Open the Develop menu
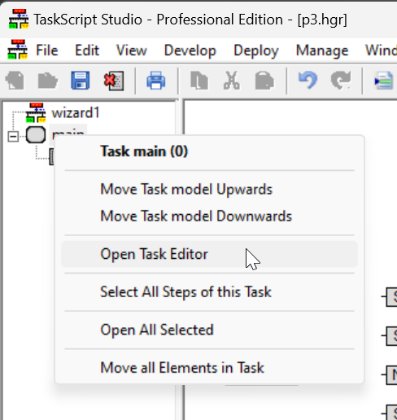This screenshot has width=397, height=420. [190, 50]
